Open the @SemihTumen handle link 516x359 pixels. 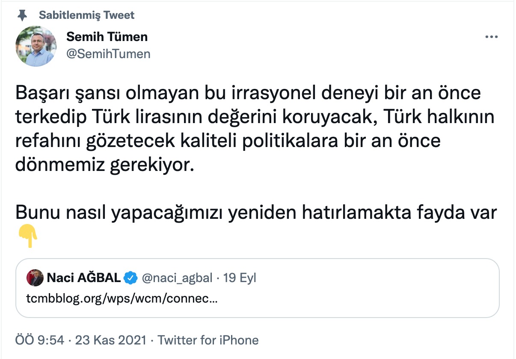108,54
